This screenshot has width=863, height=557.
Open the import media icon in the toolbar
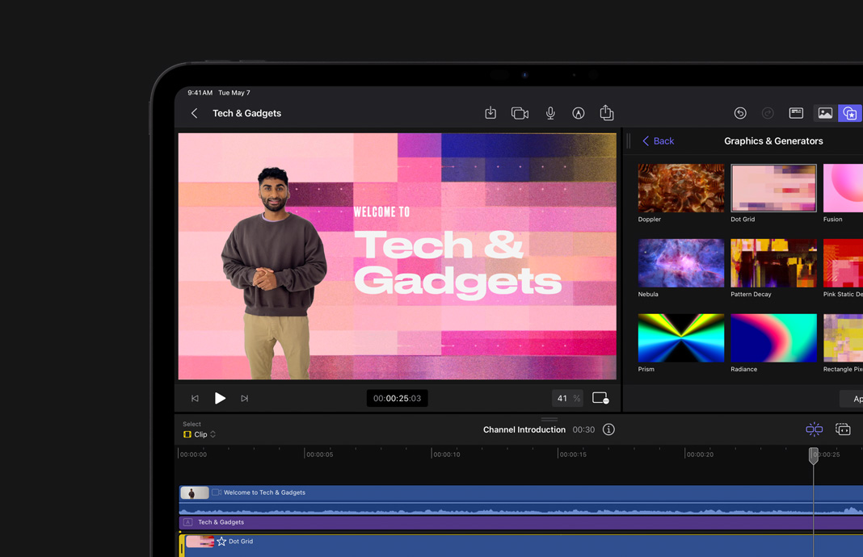point(490,113)
